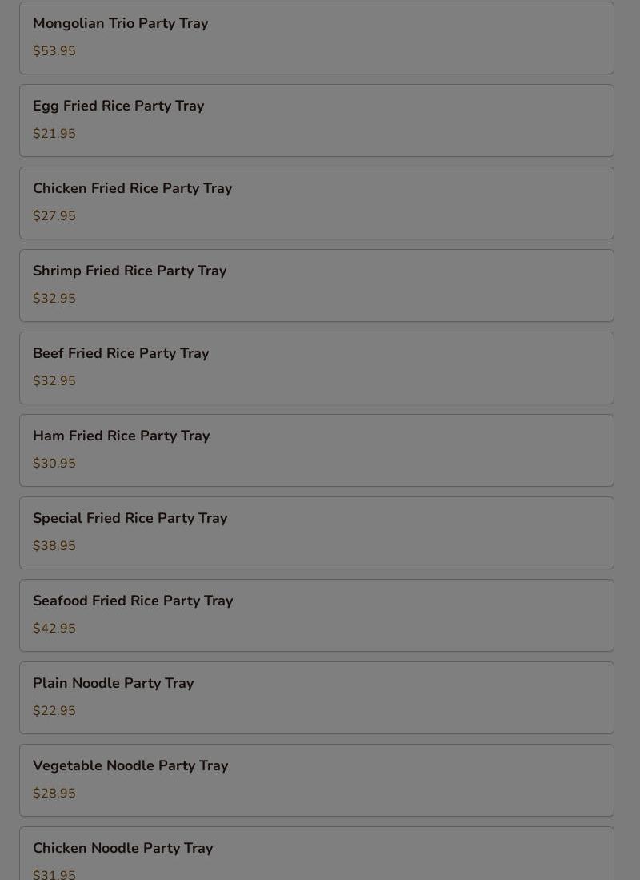The image size is (640, 880).
Task: Click the $53.95 Mongolian Trio price
Action: pyautogui.click(x=54, y=51)
